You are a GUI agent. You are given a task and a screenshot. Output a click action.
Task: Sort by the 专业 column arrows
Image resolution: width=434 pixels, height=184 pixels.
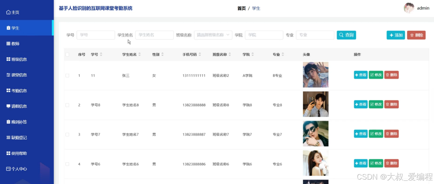[283, 55]
